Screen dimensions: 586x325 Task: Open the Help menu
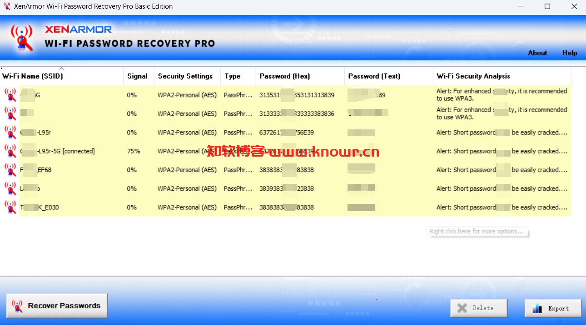click(x=570, y=53)
